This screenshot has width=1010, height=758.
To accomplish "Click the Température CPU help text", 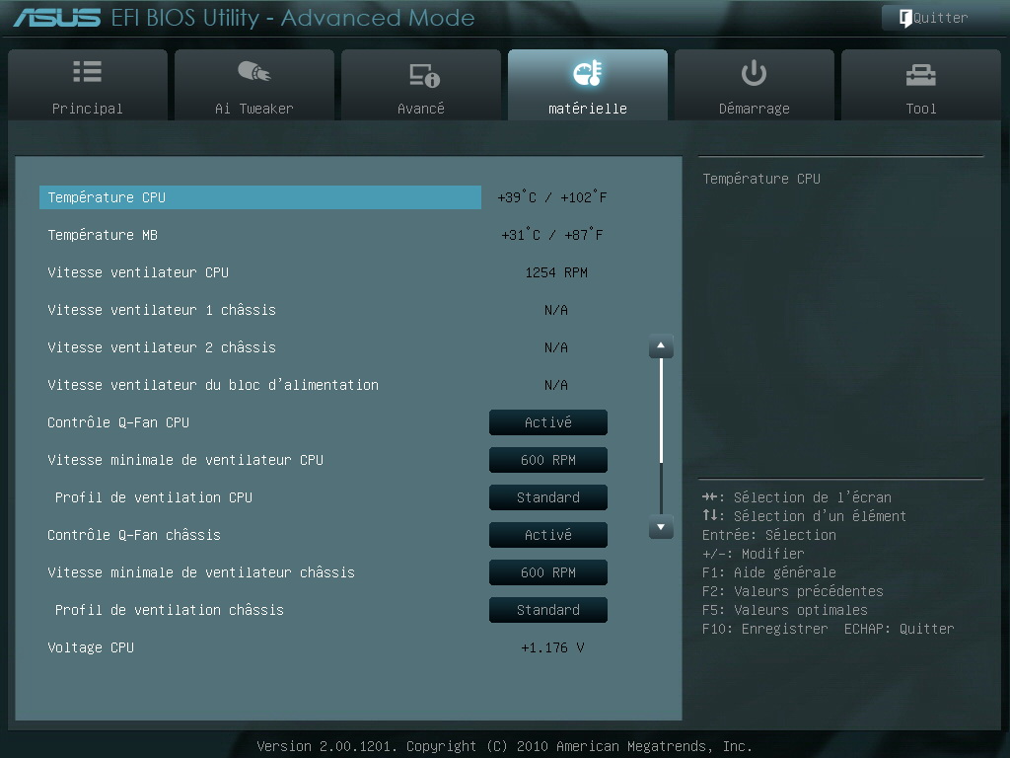I will coord(761,179).
